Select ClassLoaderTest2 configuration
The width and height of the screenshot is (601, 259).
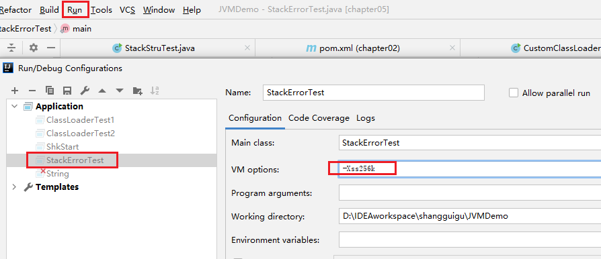click(81, 134)
